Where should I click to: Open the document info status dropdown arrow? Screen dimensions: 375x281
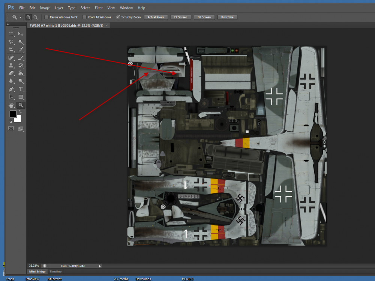(x=100, y=266)
